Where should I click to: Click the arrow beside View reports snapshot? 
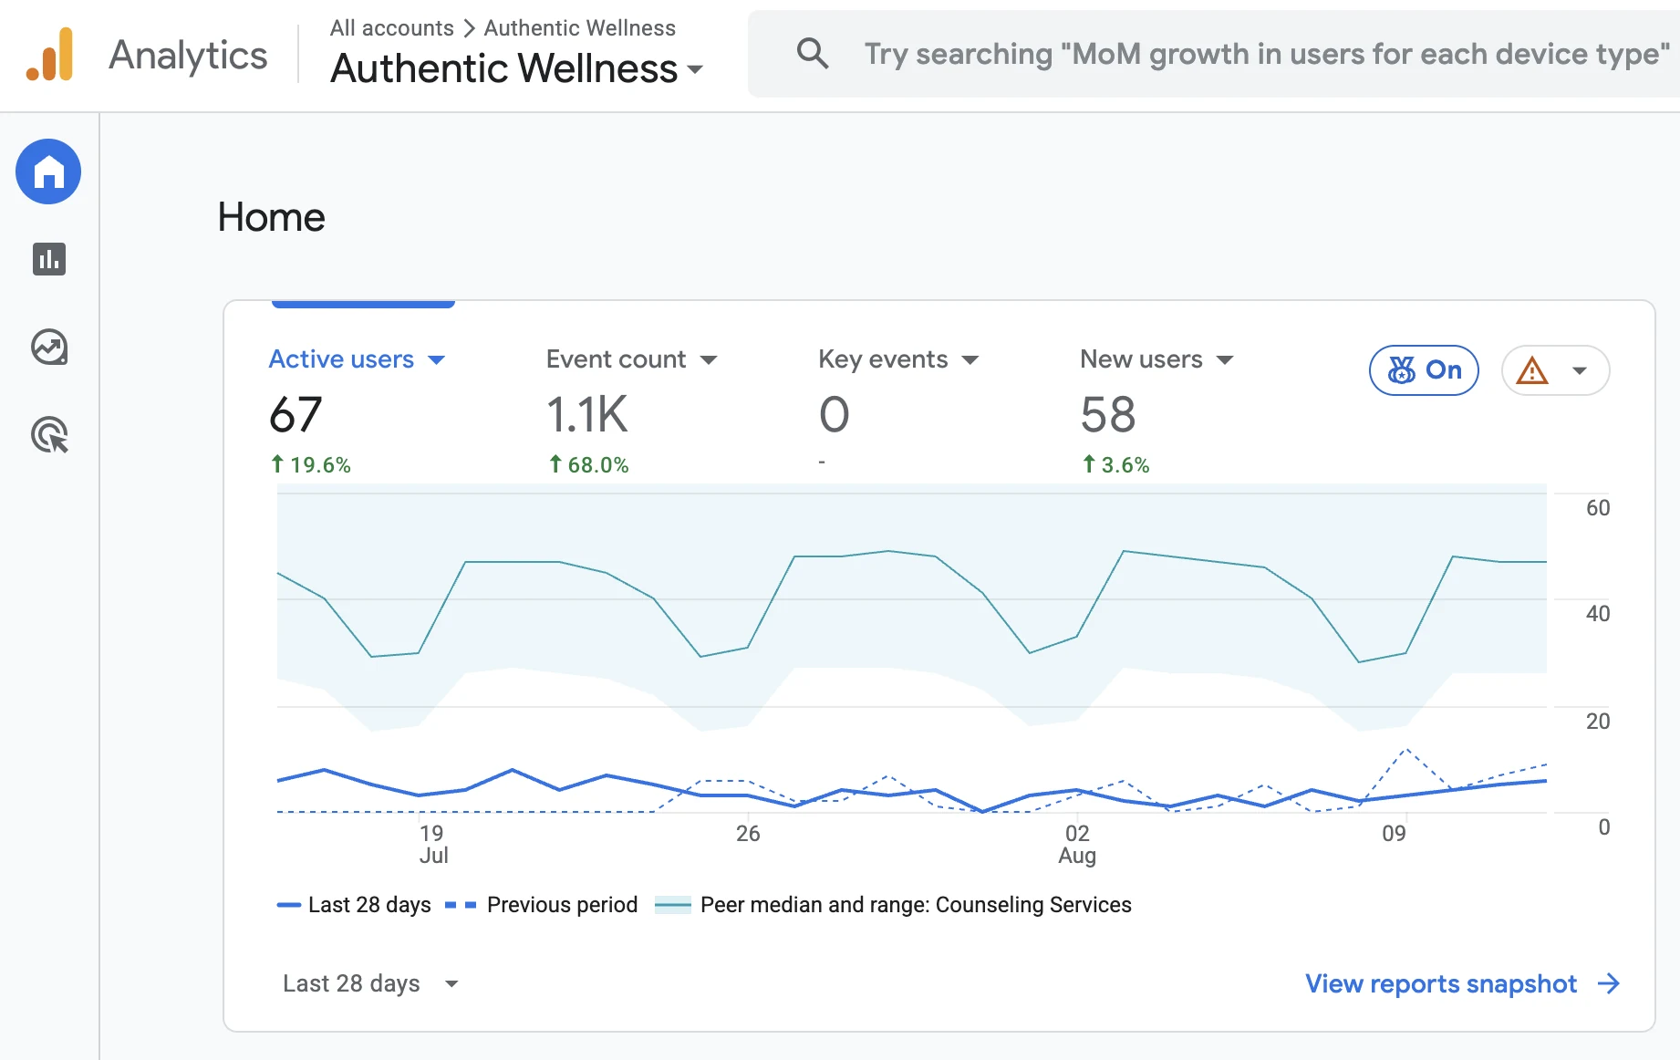1609,983
